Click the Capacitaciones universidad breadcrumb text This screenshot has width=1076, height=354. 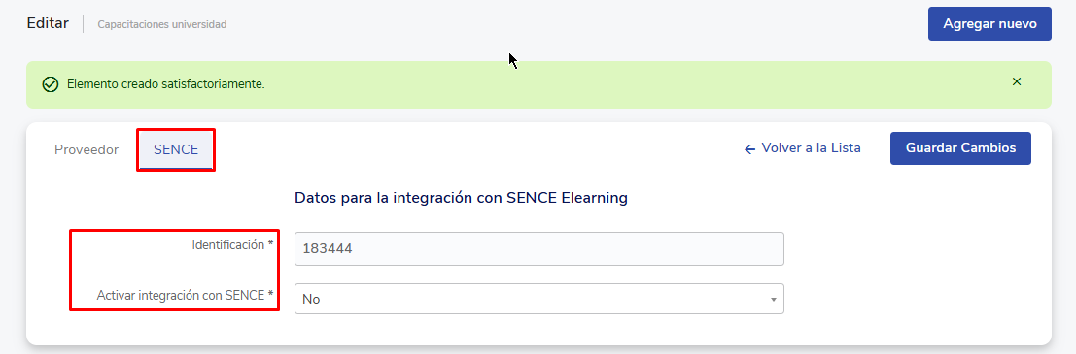pos(162,24)
